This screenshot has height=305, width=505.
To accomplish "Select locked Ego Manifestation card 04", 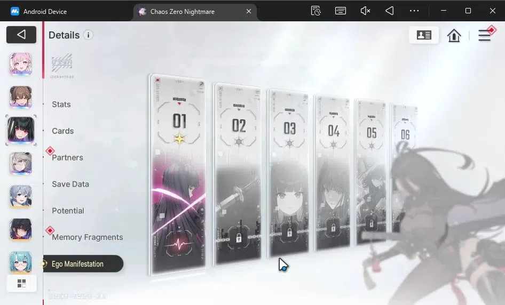I will point(333,172).
